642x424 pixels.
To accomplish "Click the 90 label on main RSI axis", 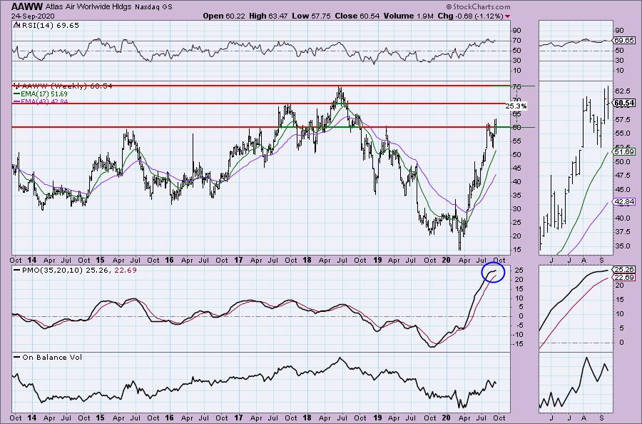I will point(516,30).
